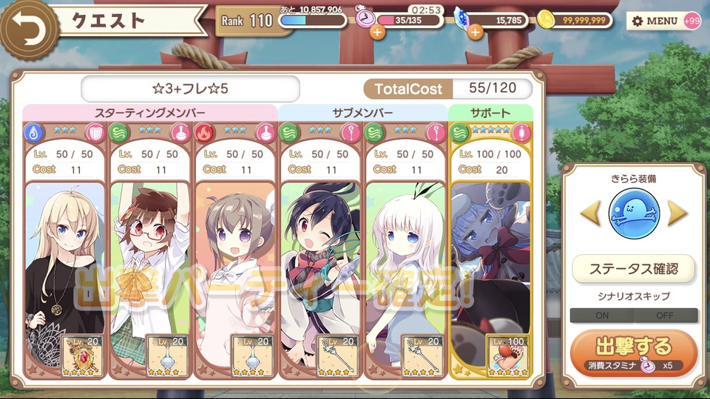The image size is (710, 399).
Task: Click the party name field ☆3+フレ☆5
Action: coord(190,89)
